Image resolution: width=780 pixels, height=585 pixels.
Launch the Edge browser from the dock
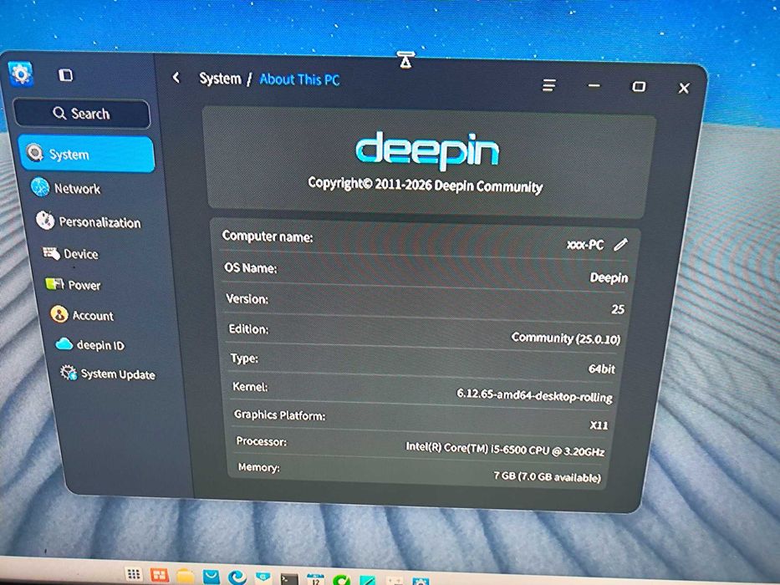tap(237, 577)
